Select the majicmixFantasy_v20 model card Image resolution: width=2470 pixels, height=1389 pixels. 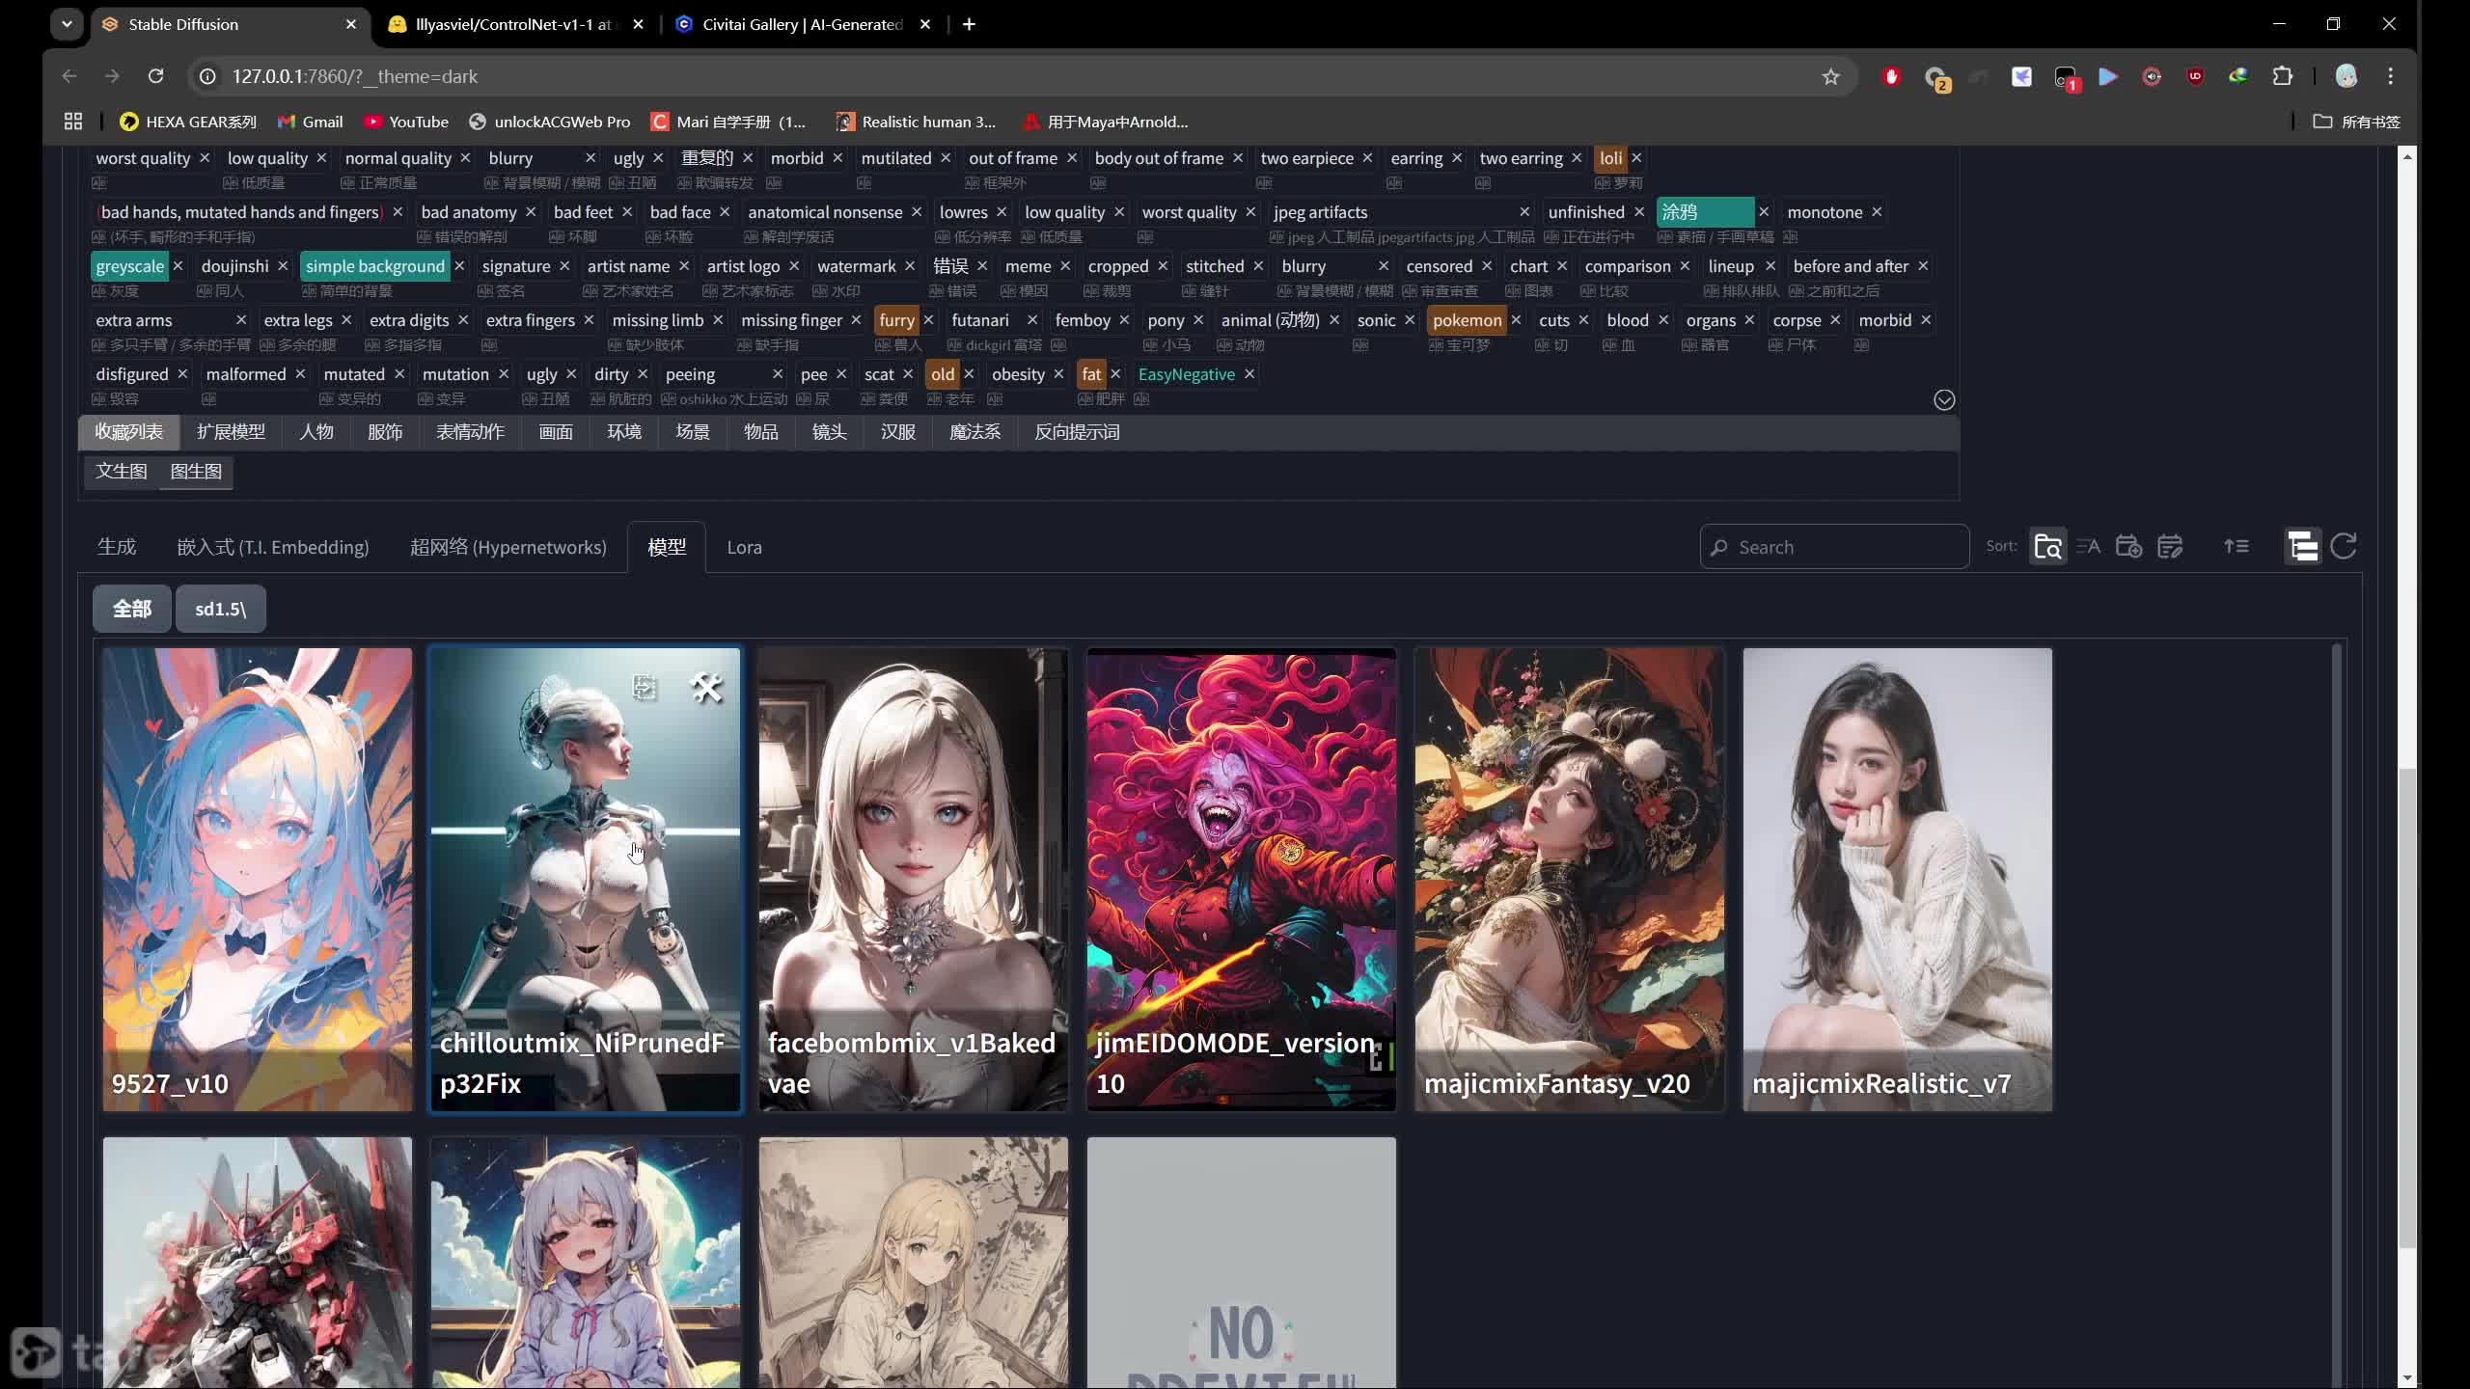tap(1570, 880)
